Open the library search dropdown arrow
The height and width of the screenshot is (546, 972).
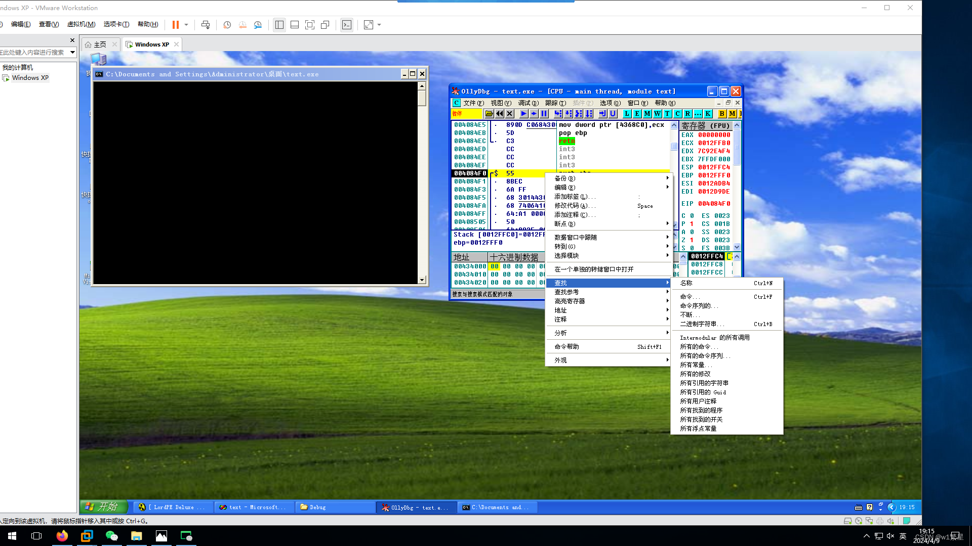tap(72, 52)
